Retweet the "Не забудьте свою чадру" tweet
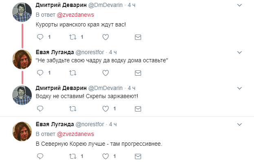 coord(73,73)
